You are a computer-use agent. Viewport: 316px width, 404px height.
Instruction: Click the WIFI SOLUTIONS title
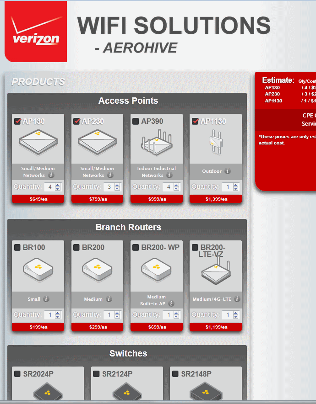pyautogui.click(x=174, y=25)
